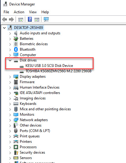Expand the Monitors category
The width and height of the screenshot is (126, 163).
(x=10, y=115)
